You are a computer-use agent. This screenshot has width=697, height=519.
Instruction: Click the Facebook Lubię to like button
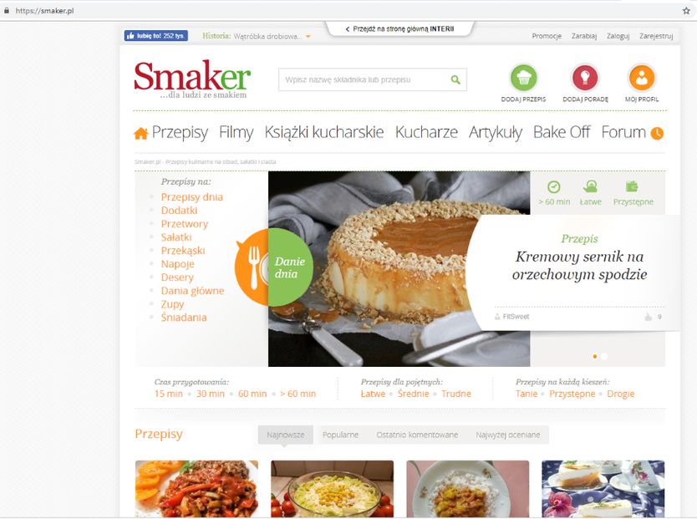(156, 36)
